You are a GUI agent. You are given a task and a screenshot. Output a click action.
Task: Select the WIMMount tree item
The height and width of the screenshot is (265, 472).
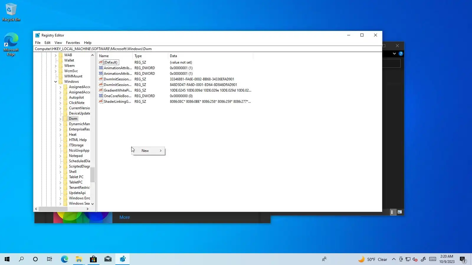point(73,76)
